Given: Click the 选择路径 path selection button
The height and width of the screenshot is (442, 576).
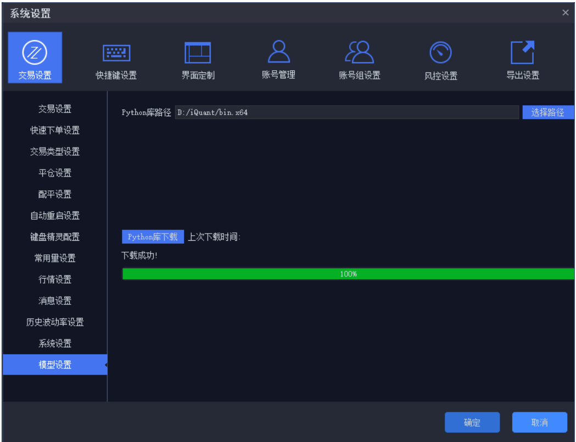Looking at the screenshot, I should tap(547, 112).
